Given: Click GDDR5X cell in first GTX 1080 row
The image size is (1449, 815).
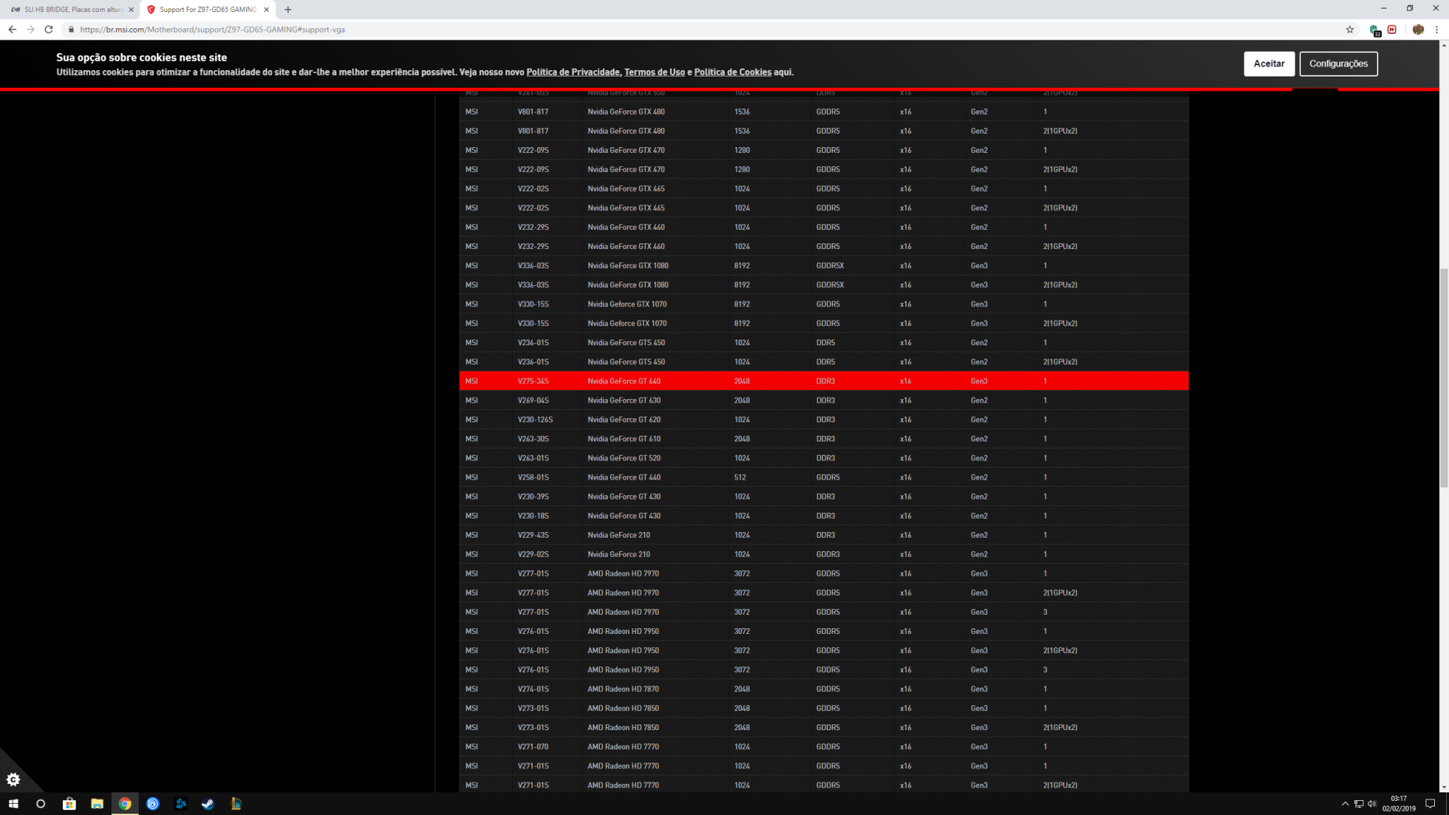Looking at the screenshot, I should [x=830, y=266].
